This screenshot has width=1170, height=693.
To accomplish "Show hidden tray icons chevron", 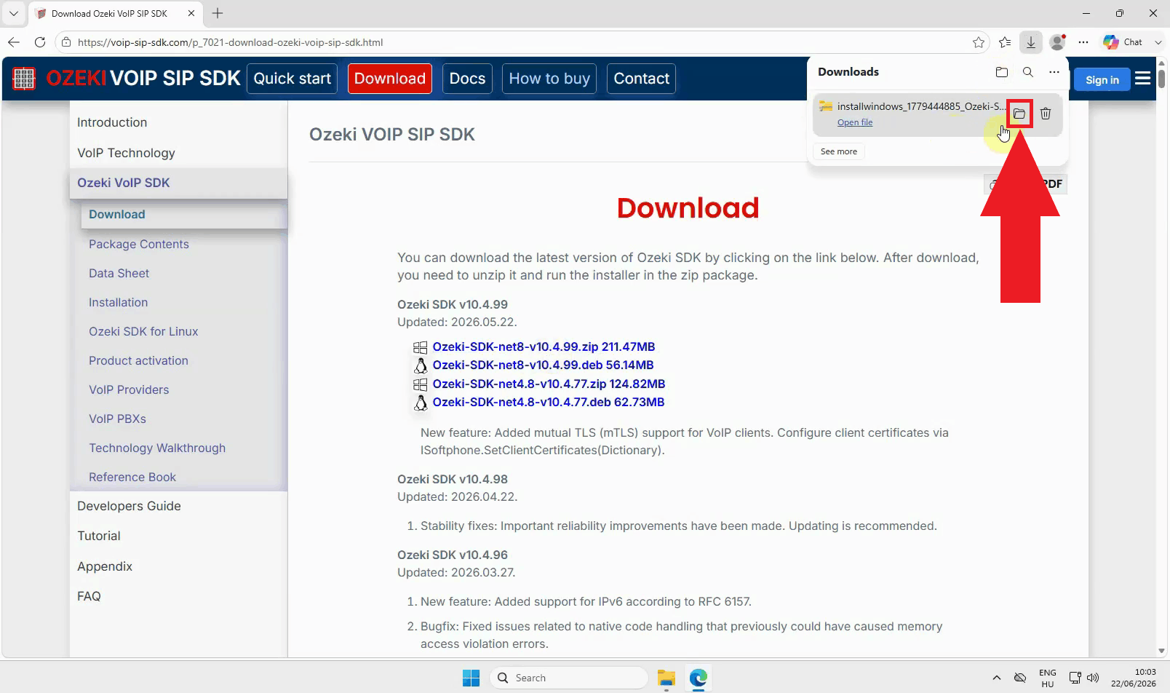I will click(996, 678).
